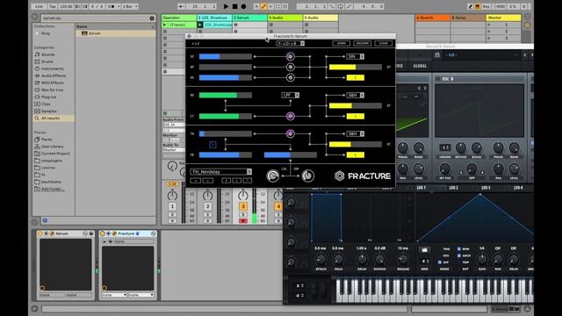This screenshot has width=562, height=316.
Task: Click Add Folder in browser places
Action: (x=53, y=189)
